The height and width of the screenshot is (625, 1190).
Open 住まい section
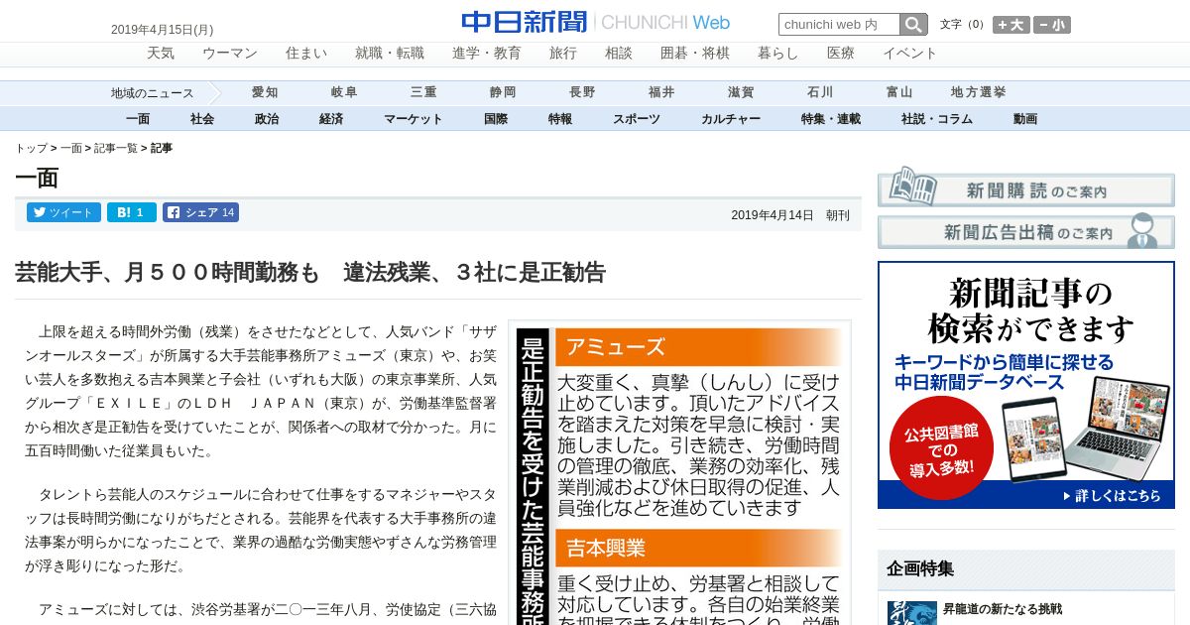(x=306, y=54)
